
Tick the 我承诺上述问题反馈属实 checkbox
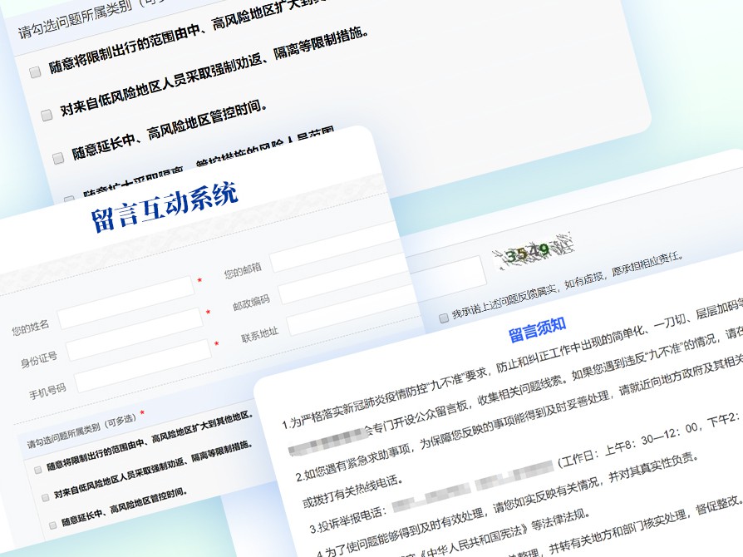(x=444, y=318)
